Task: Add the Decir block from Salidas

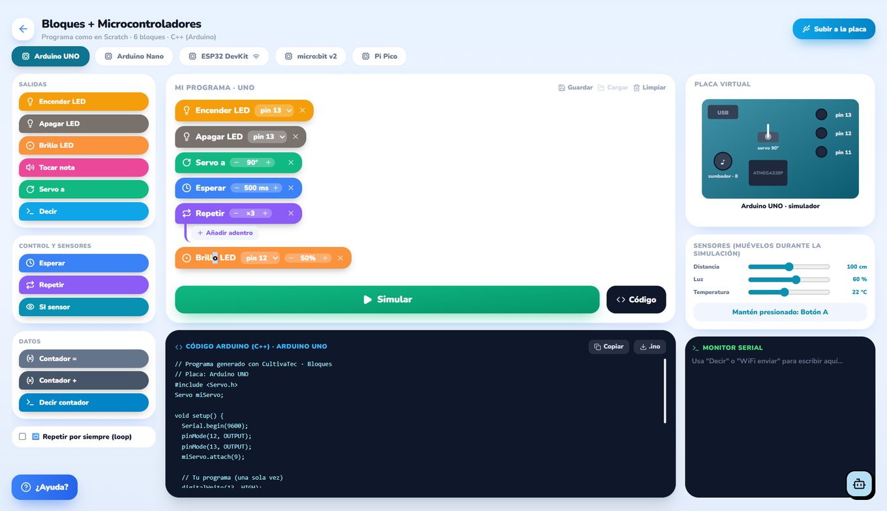Action: (83, 211)
